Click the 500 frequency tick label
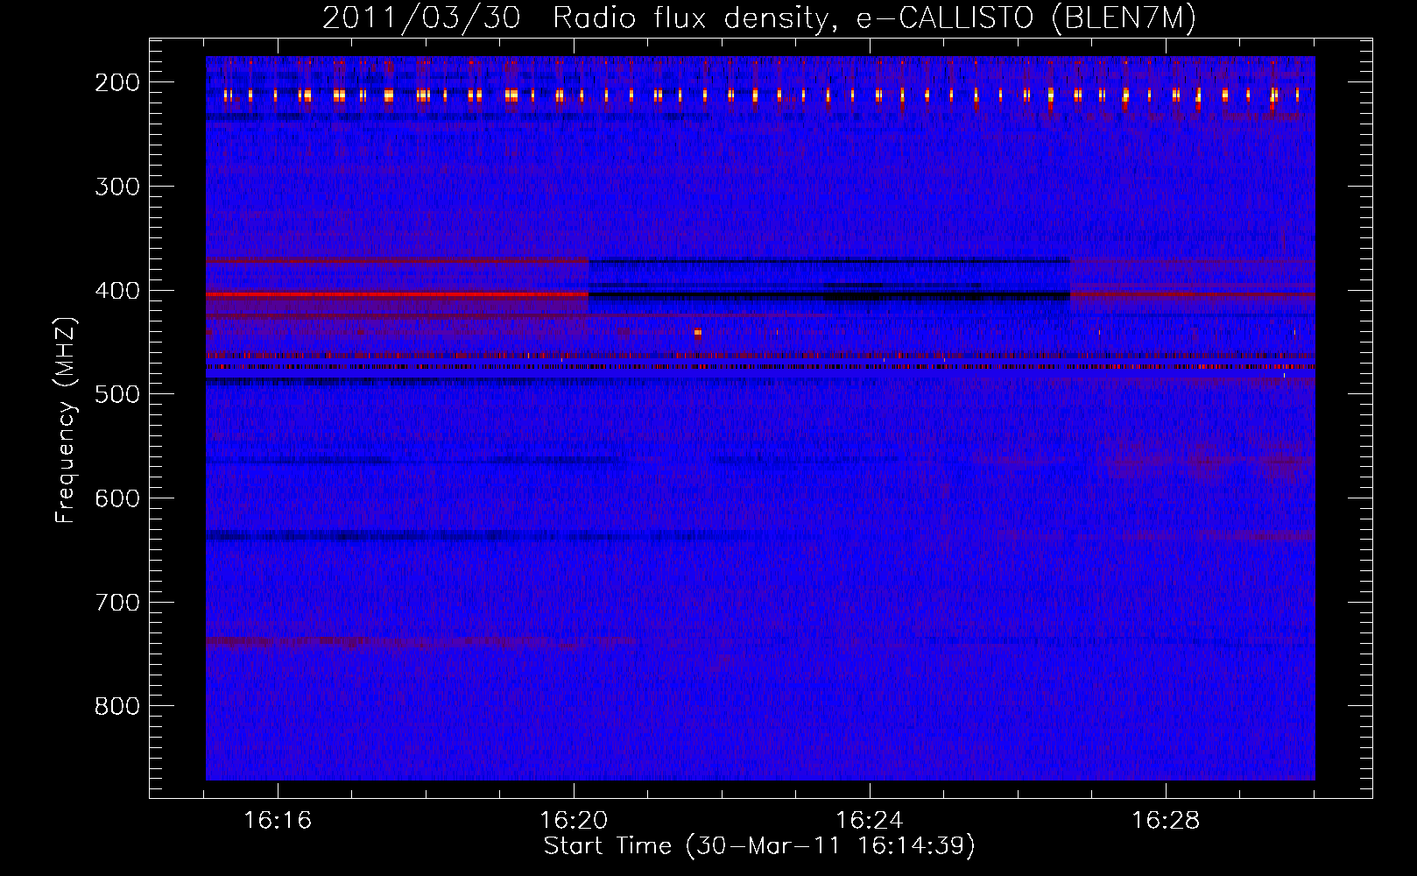1417x876 pixels. click(x=117, y=394)
